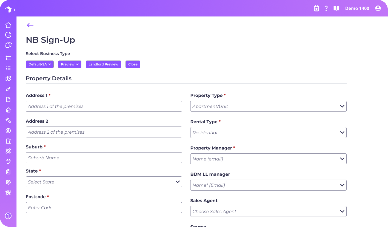Open the wrench maintenance icon
This screenshot has width=388, height=227.
[x=8, y=120]
